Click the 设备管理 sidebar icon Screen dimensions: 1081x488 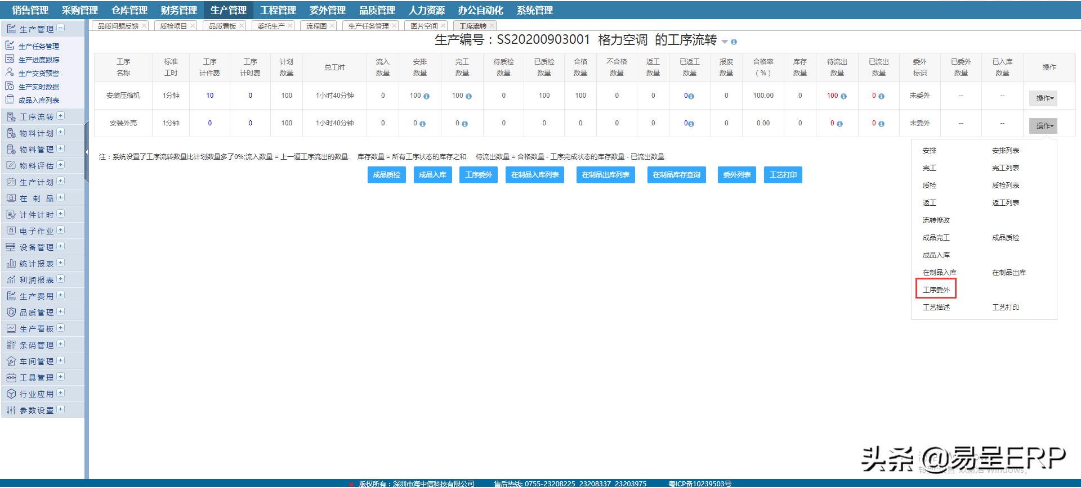(11, 247)
